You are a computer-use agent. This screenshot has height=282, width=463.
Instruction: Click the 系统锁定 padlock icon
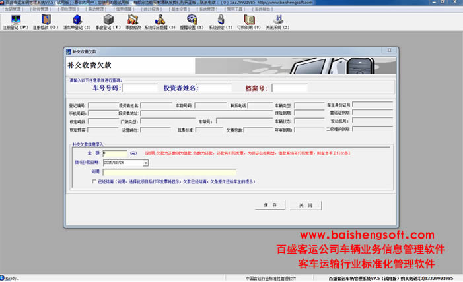[221, 20]
